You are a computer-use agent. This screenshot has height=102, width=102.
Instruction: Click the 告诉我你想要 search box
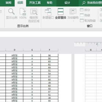(x=94, y=3)
